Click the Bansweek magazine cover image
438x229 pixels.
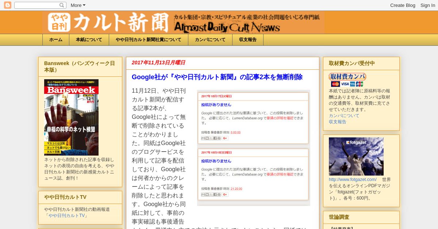71,117
